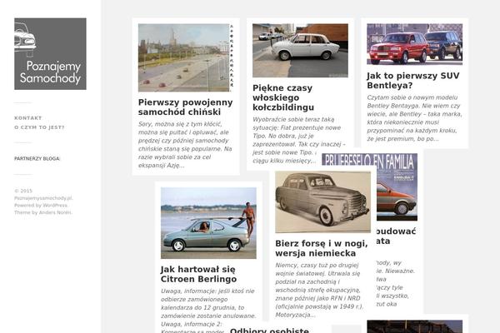Open post Bierz forsę i w nogi
The image size is (500, 333).
(x=322, y=248)
